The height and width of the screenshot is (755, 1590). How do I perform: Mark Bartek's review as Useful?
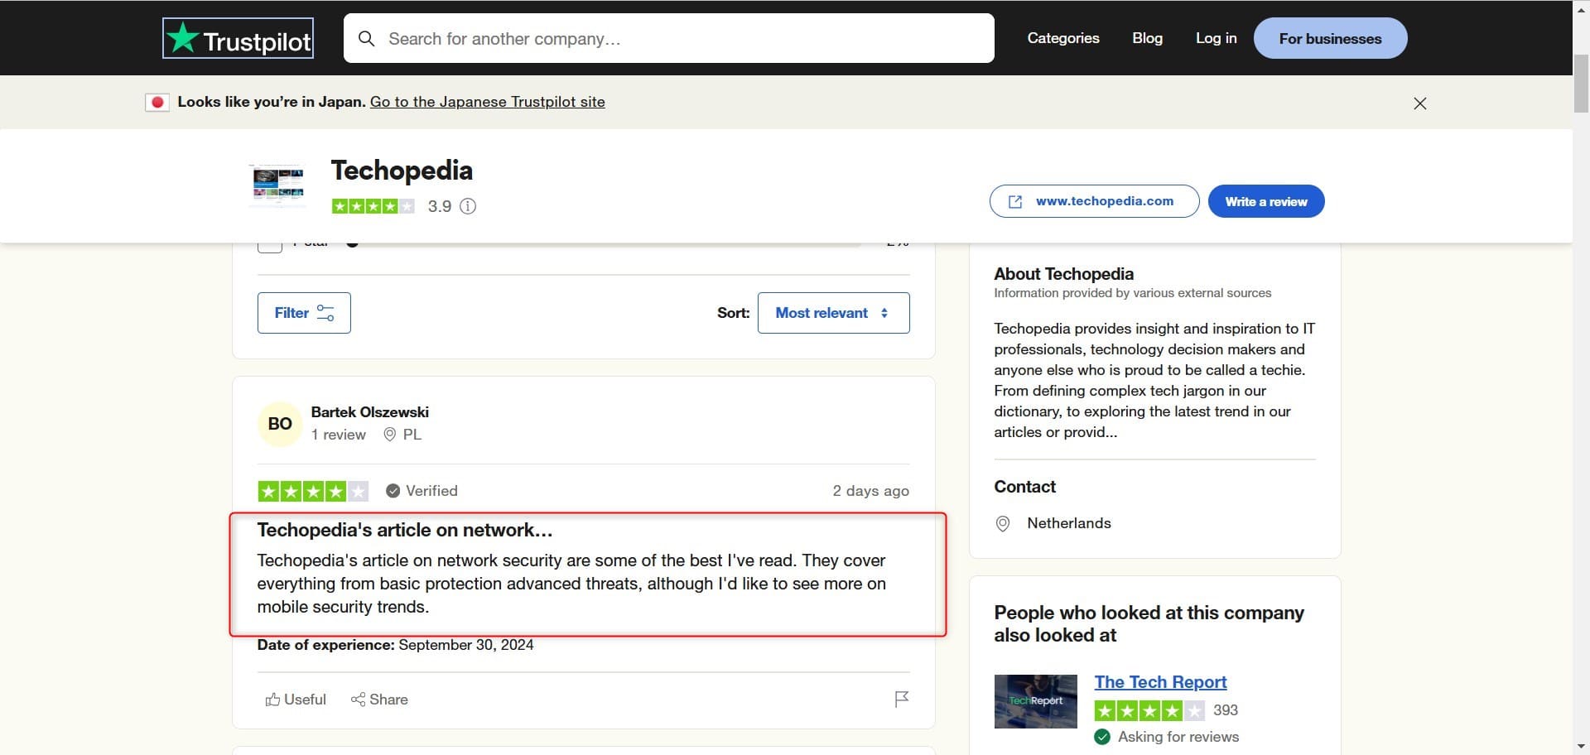coord(296,700)
